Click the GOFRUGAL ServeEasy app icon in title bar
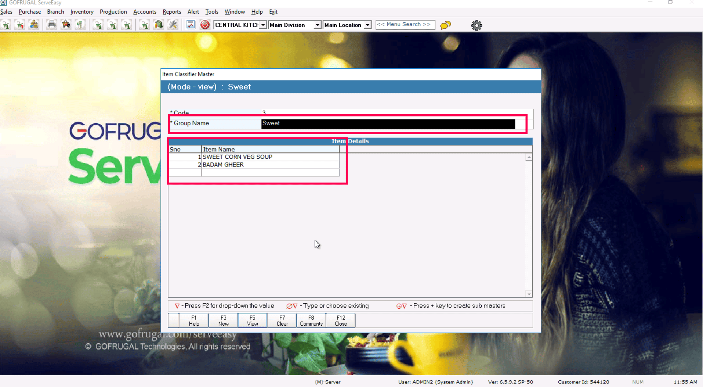This screenshot has height=387, width=703. (3, 3)
